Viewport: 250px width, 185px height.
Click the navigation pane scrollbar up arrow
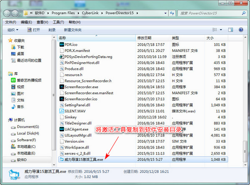click(x=54, y=37)
